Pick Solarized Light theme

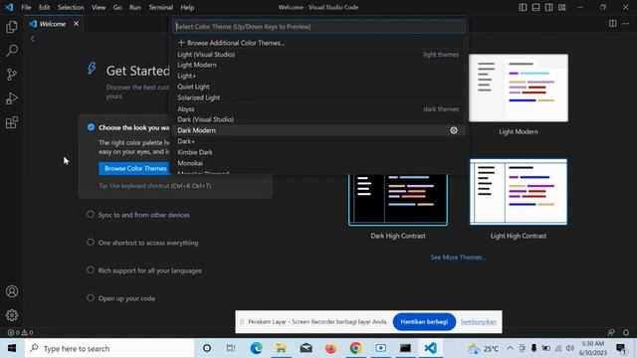pos(318,97)
